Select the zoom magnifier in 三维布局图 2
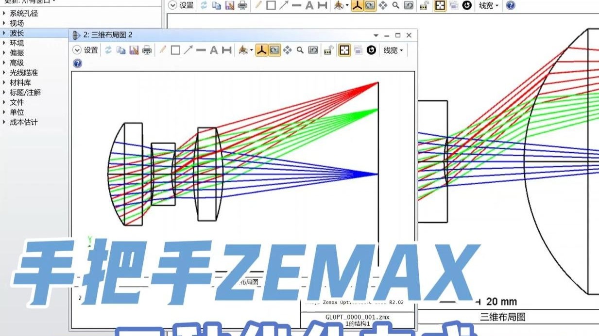The height and width of the screenshot is (336, 599). [x=300, y=50]
